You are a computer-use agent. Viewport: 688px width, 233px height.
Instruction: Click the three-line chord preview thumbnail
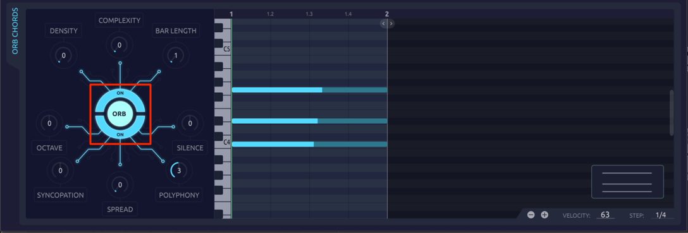click(x=627, y=182)
